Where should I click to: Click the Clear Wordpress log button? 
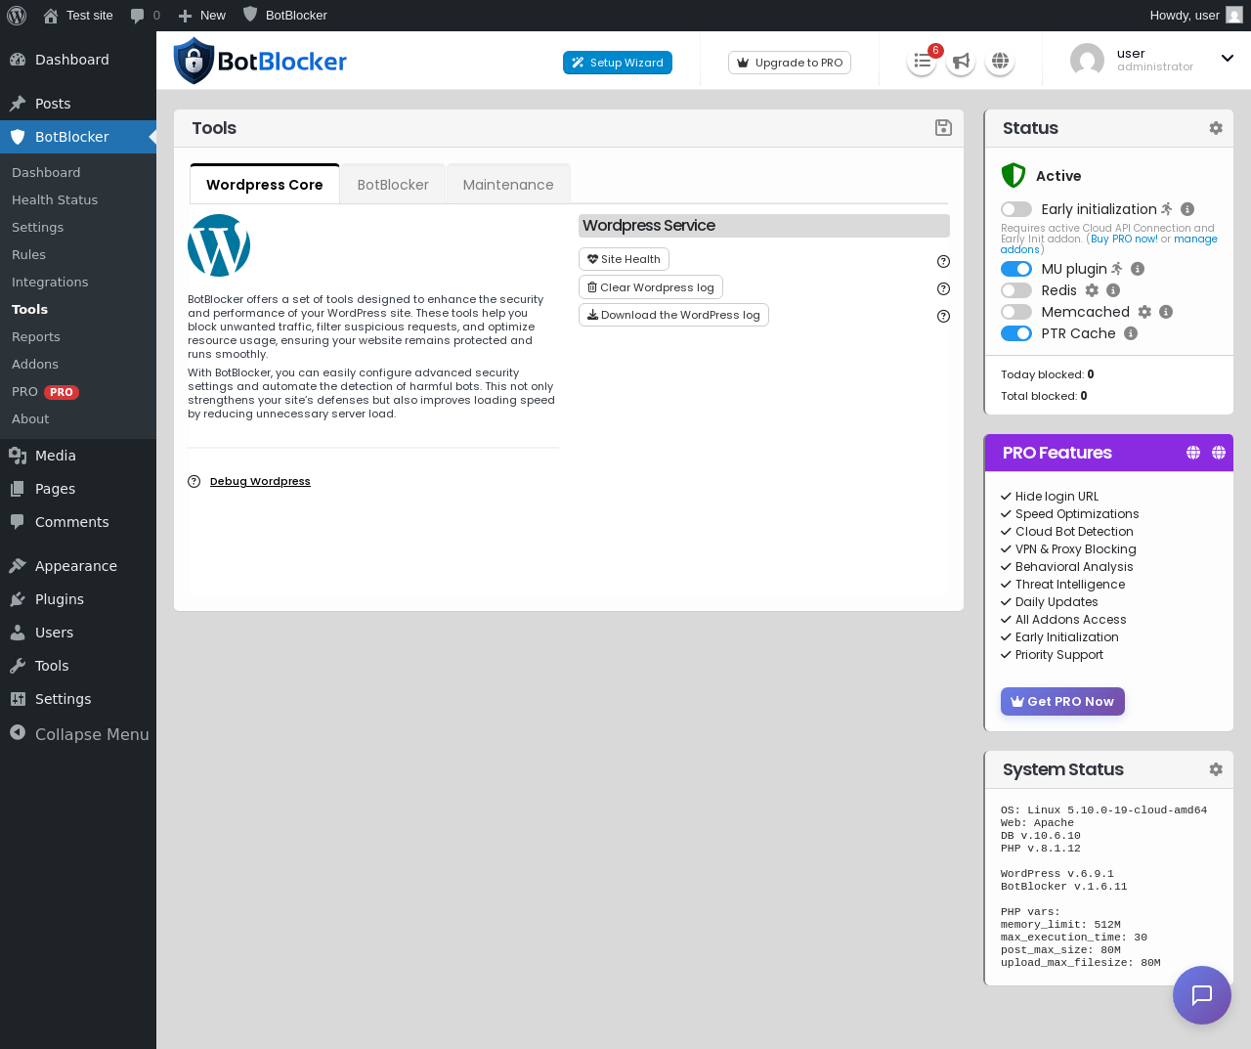(x=651, y=287)
